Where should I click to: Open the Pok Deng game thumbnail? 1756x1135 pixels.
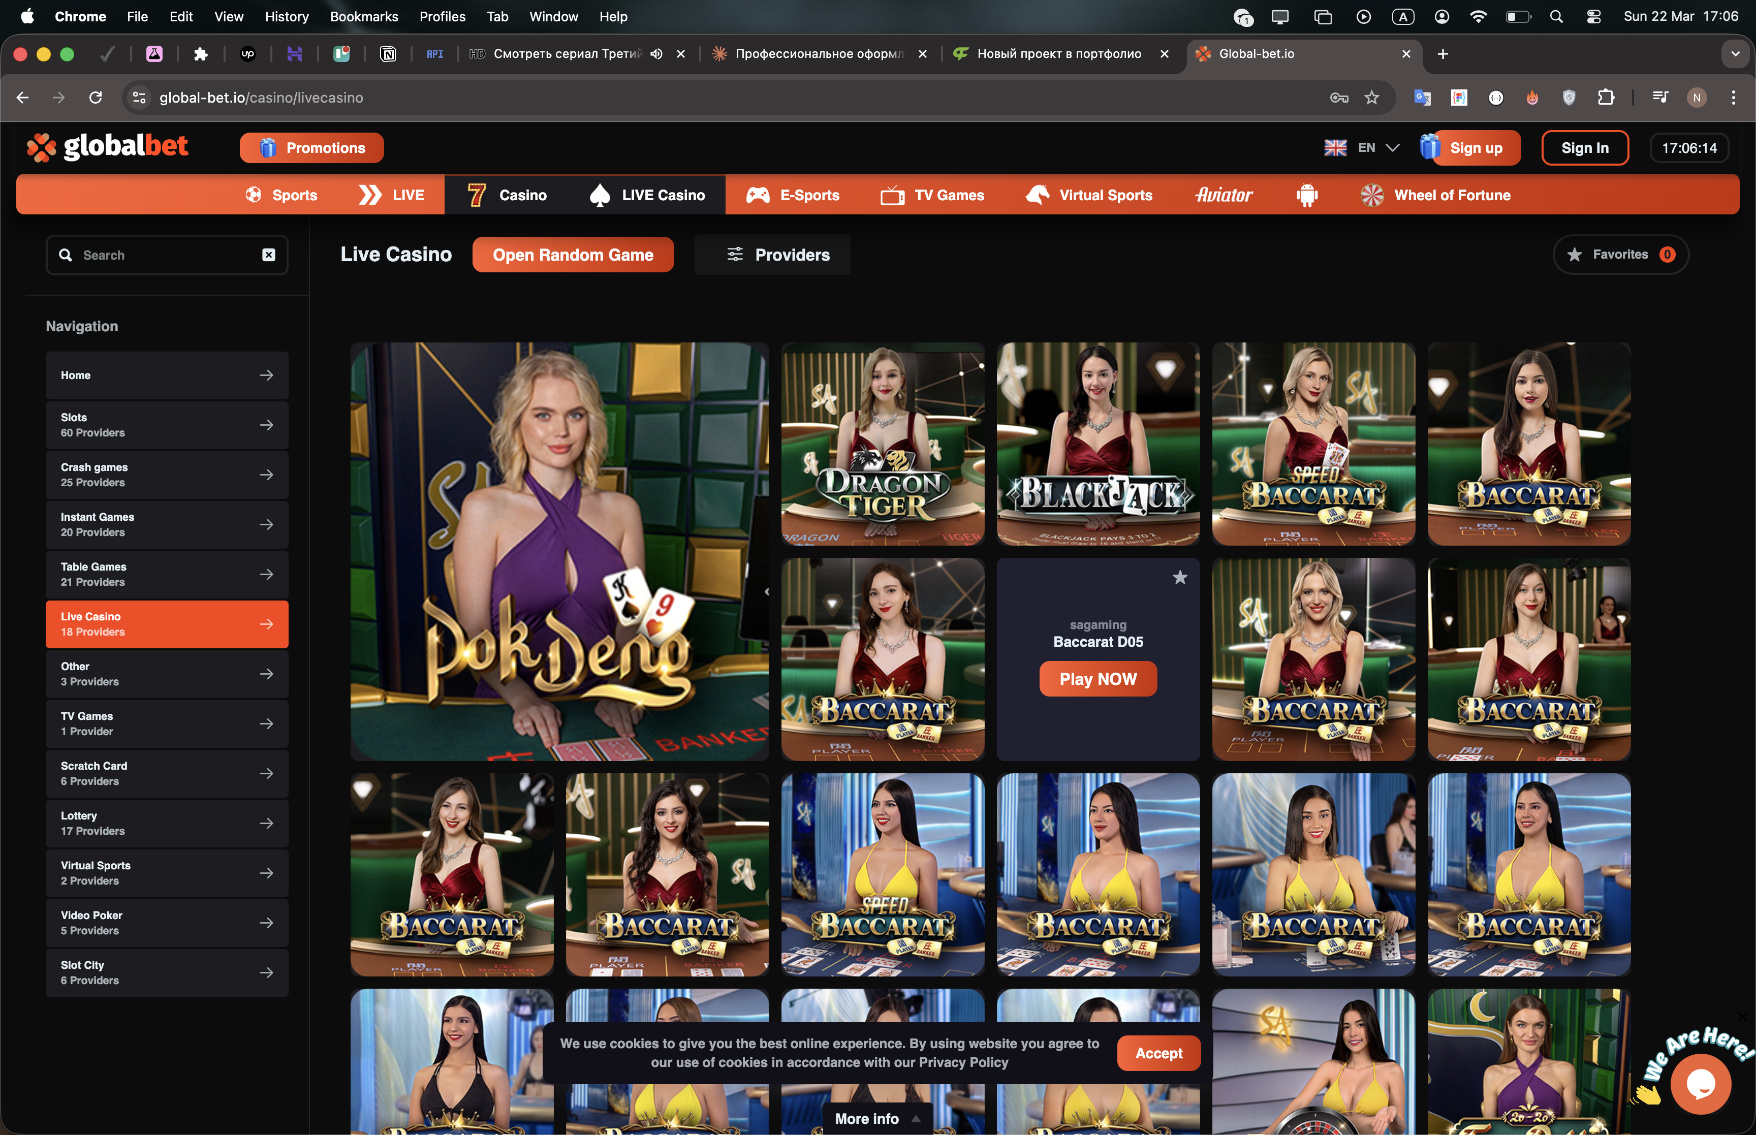(559, 551)
